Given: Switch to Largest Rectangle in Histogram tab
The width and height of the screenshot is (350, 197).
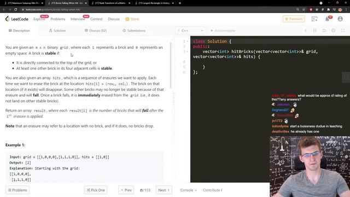Looking at the screenshot, I should coord(154,3).
